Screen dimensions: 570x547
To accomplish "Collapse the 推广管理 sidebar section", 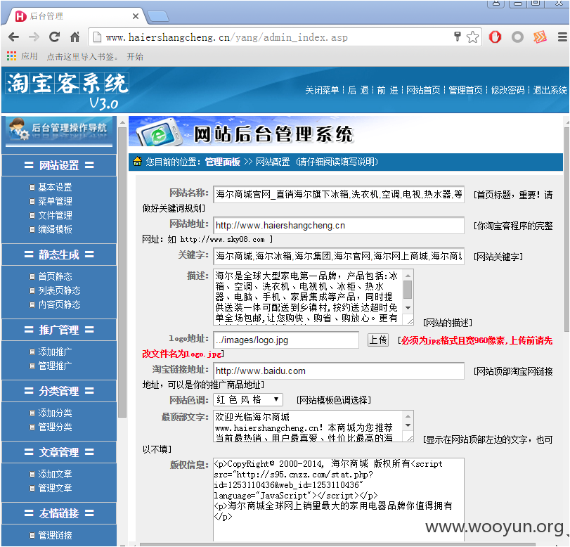I will click(x=59, y=330).
